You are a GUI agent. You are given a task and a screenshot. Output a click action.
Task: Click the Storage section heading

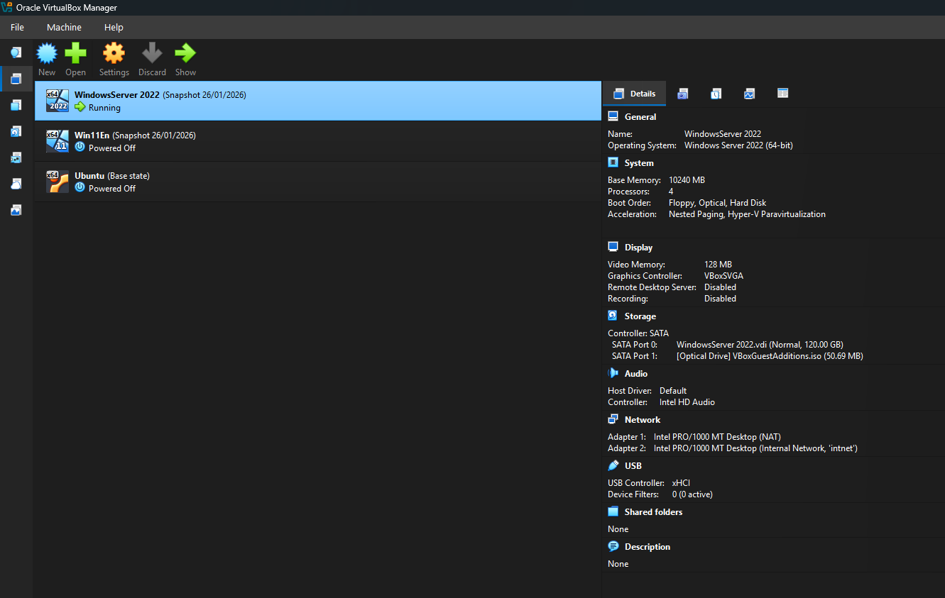[x=640, y=316]
